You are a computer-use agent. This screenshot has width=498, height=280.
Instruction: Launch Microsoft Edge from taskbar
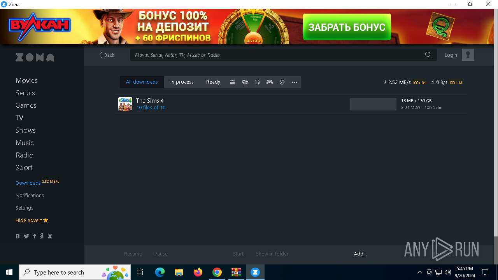tap(160, 272)
